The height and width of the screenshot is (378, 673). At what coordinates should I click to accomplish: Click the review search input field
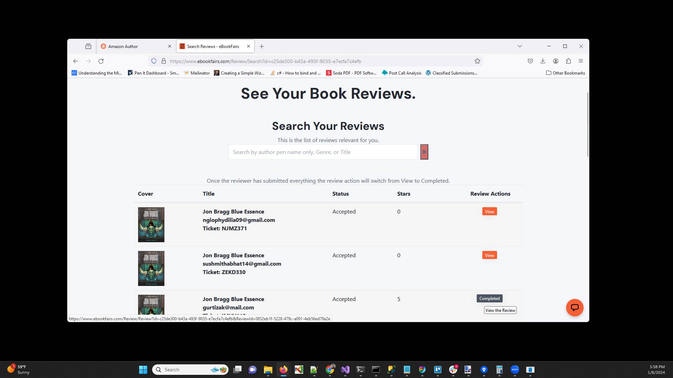322,152
